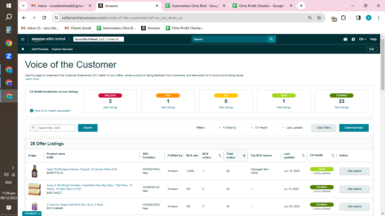Open the Windows Start menu
The width and height of the screenshot is (385, 216).
click(9, 6)
